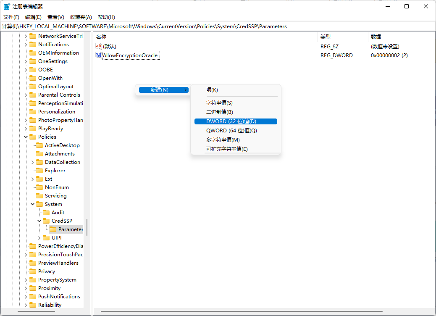Click the Audit folder icon

click(x=46, y=213)
